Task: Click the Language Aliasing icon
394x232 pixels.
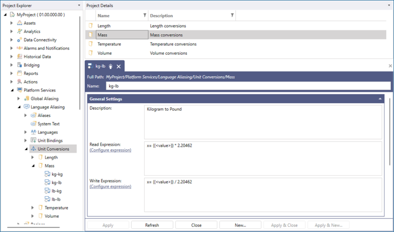Action: pyautogui.click(x=26, y=107)
